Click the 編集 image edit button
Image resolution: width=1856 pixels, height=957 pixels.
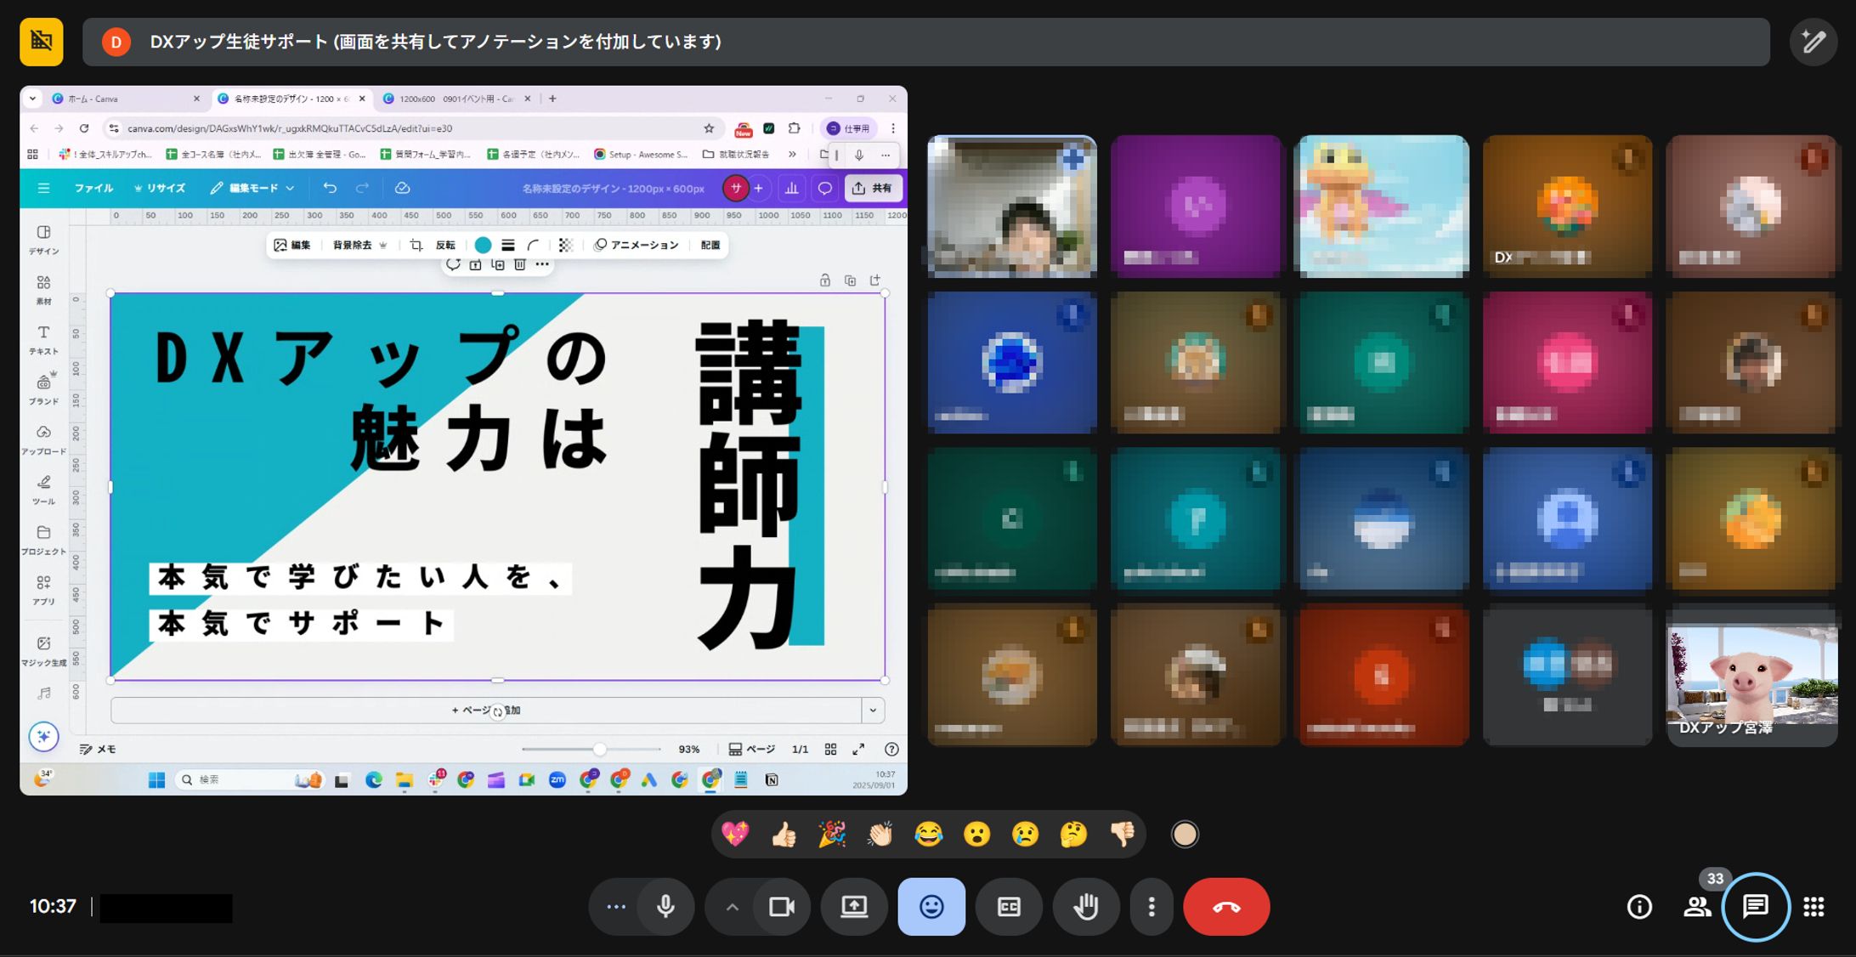pyautogui.click(x=292, y=245)
